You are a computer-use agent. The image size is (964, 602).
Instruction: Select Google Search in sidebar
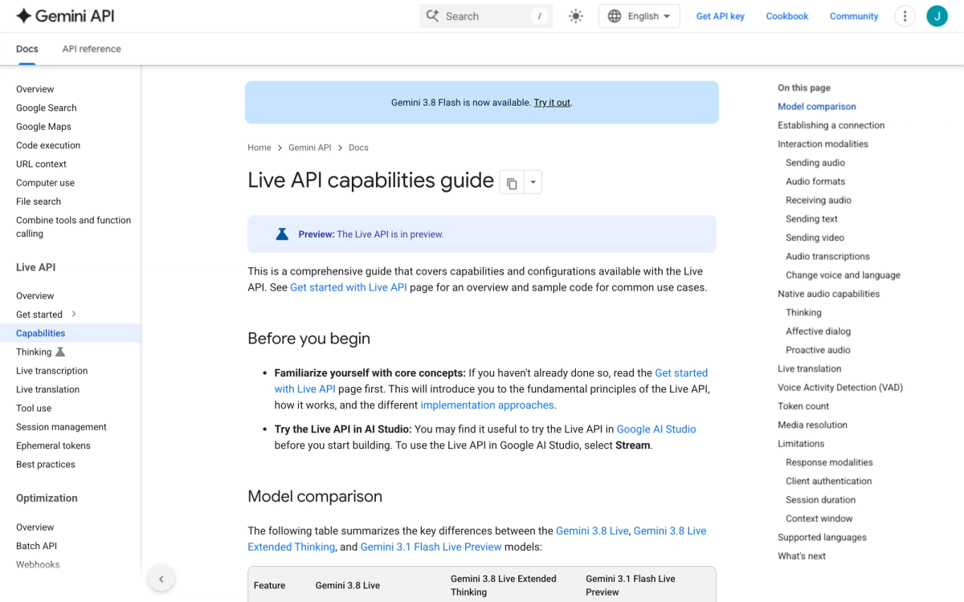pyautogui.click(x=47, y=108)
